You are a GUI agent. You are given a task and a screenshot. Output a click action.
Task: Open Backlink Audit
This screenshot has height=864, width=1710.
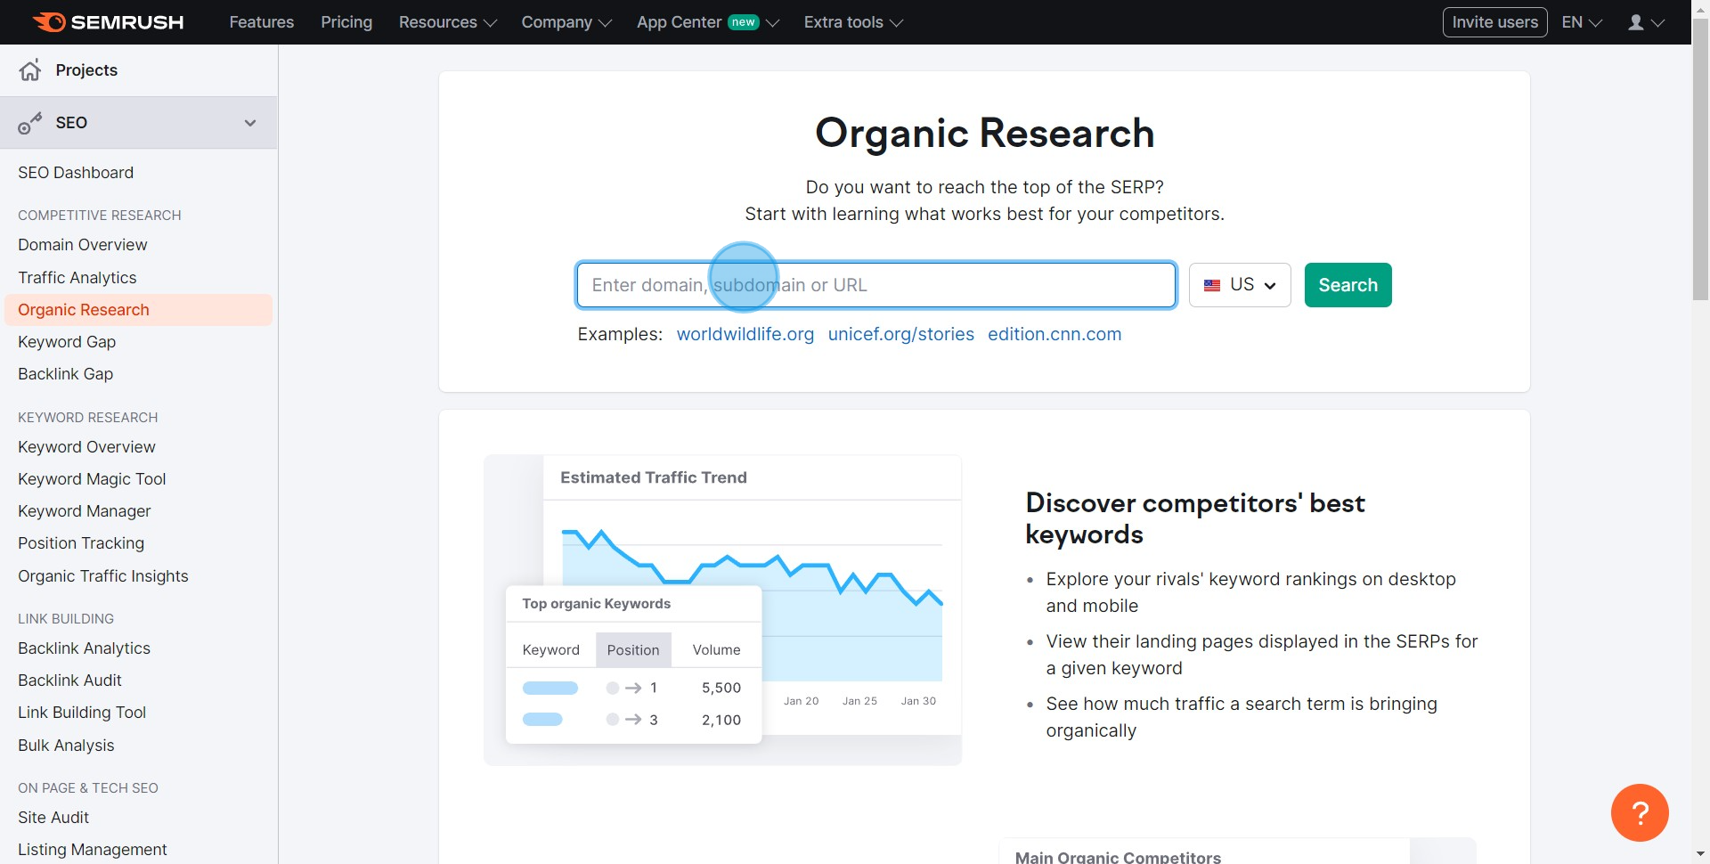[x=69, y=681]
